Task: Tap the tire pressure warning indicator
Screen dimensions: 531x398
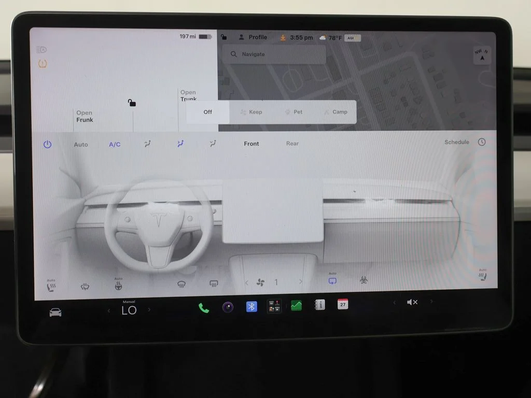Action: (x=43, y=63)
